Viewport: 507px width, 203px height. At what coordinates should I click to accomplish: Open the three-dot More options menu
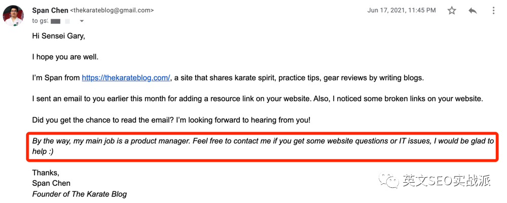(x=494, y=10)
